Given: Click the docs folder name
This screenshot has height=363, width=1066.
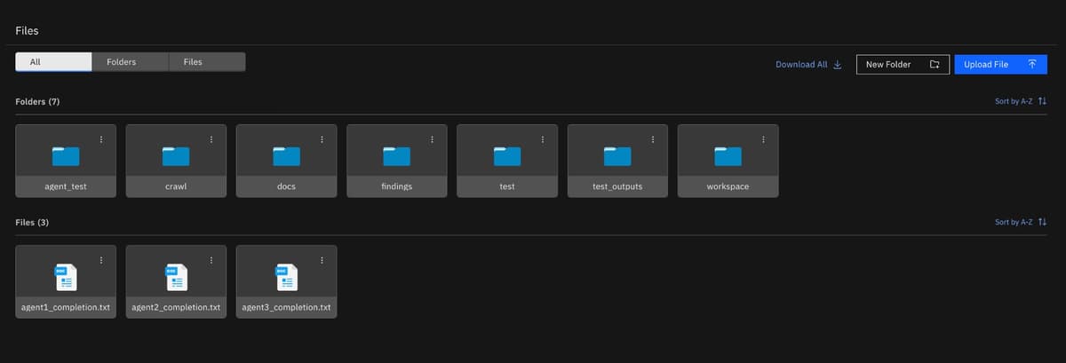Looking at the screenshot, I should pos(286,187).
